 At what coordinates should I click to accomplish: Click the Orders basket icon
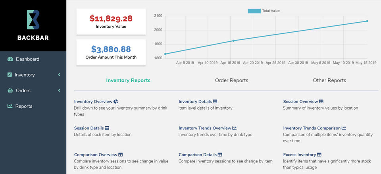[10, 91]
